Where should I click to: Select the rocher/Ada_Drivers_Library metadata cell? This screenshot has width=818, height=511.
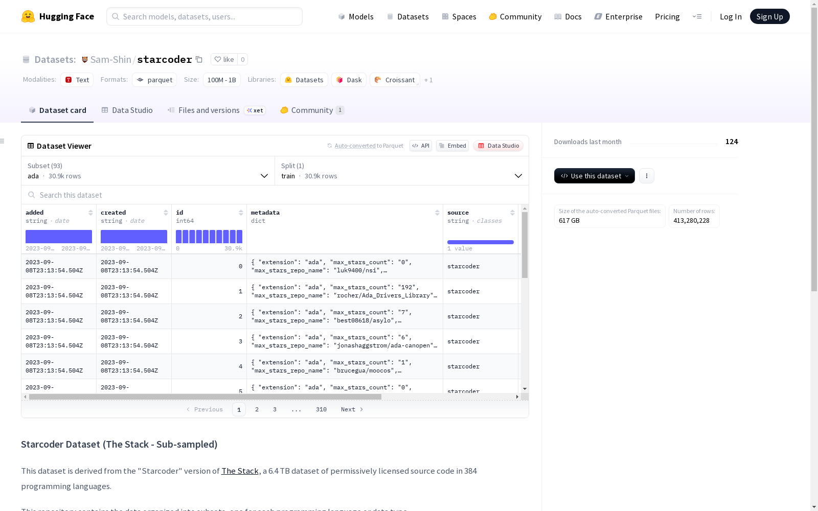tap(345, 291)
